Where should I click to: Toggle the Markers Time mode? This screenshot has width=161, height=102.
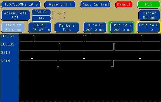67,27
